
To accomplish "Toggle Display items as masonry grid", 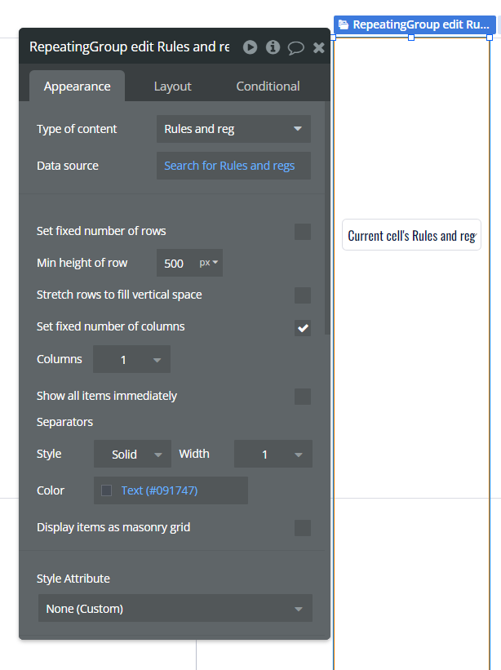I will click(x=303, y=528).
